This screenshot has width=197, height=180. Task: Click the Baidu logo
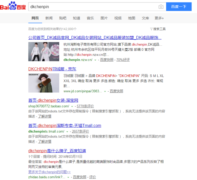click(x=13, y=6)
